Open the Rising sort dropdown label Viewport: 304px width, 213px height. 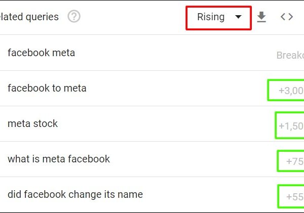pyautogui.click(x=211, y=17)
